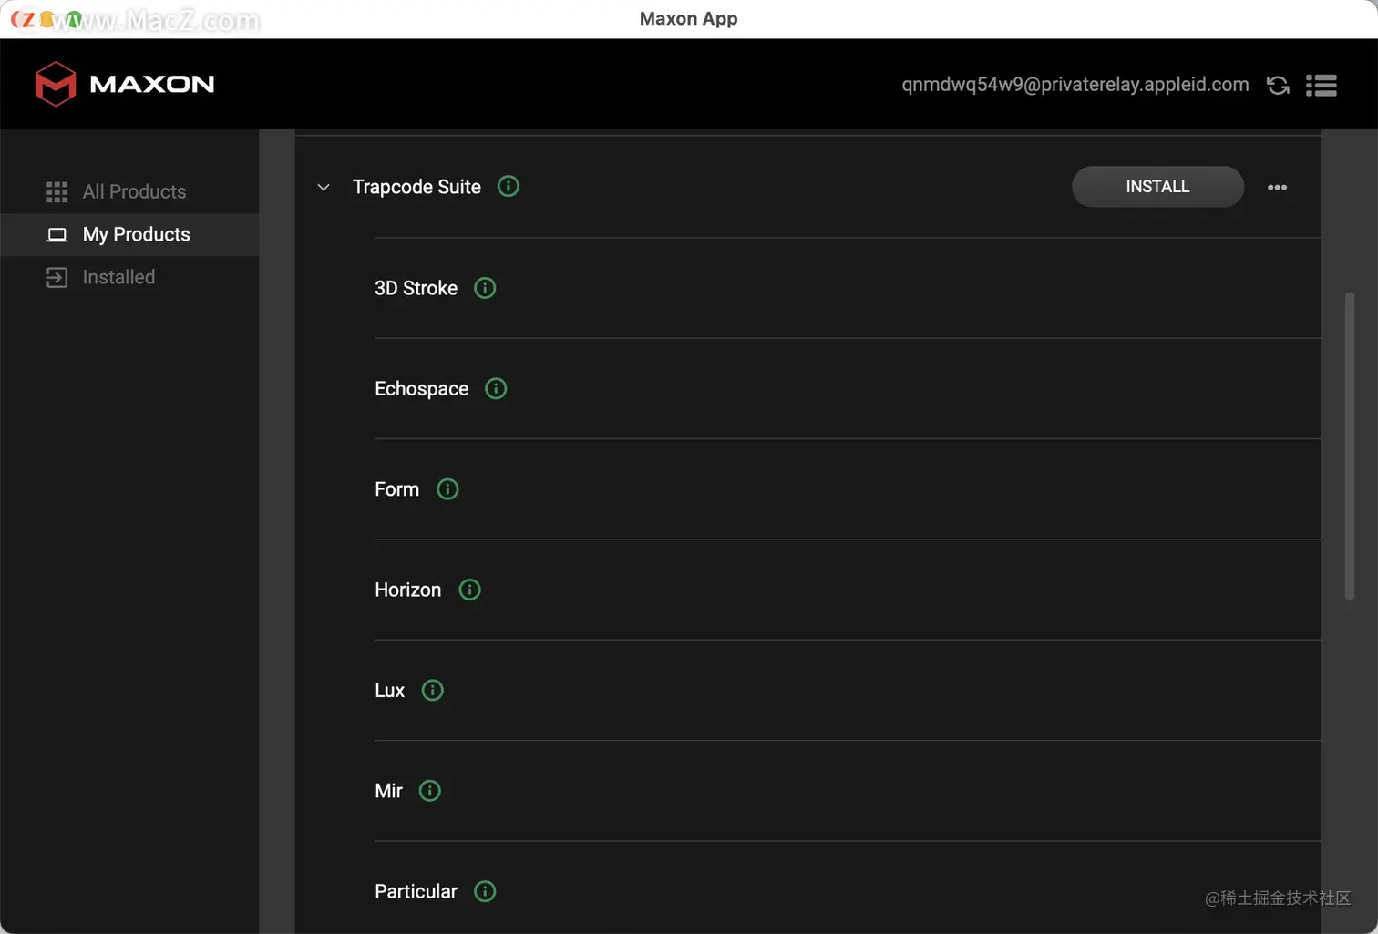Show info for Echospace
The height and width of the screenshot is (934, 1378).
tap(496, 388)
